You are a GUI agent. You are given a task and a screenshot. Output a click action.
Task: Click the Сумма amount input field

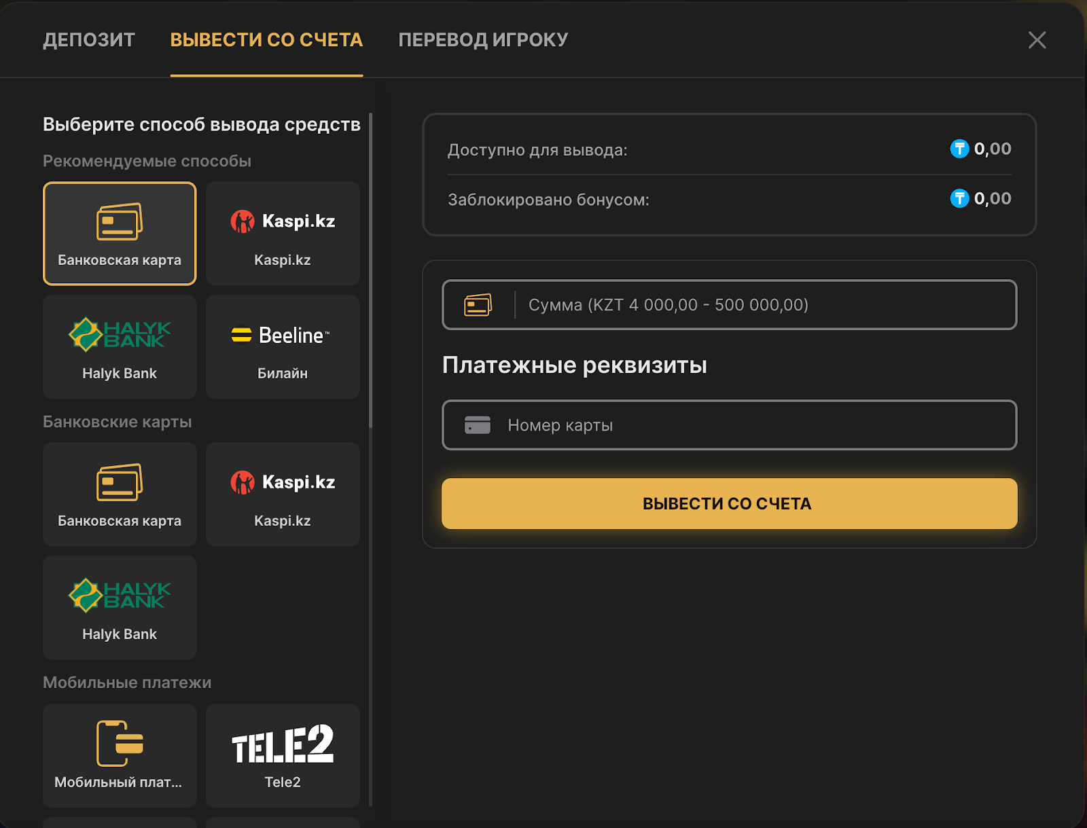(x=761, y=305)
